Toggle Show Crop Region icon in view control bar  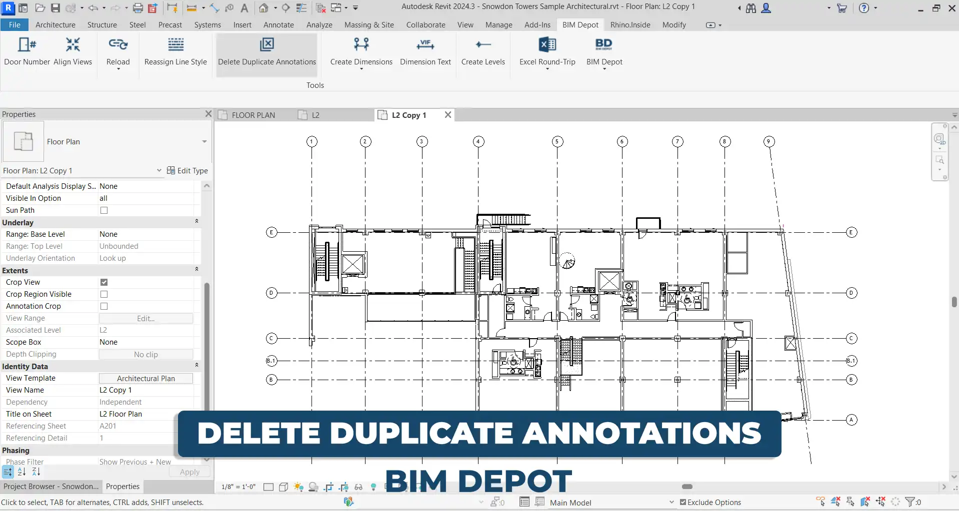343,487
